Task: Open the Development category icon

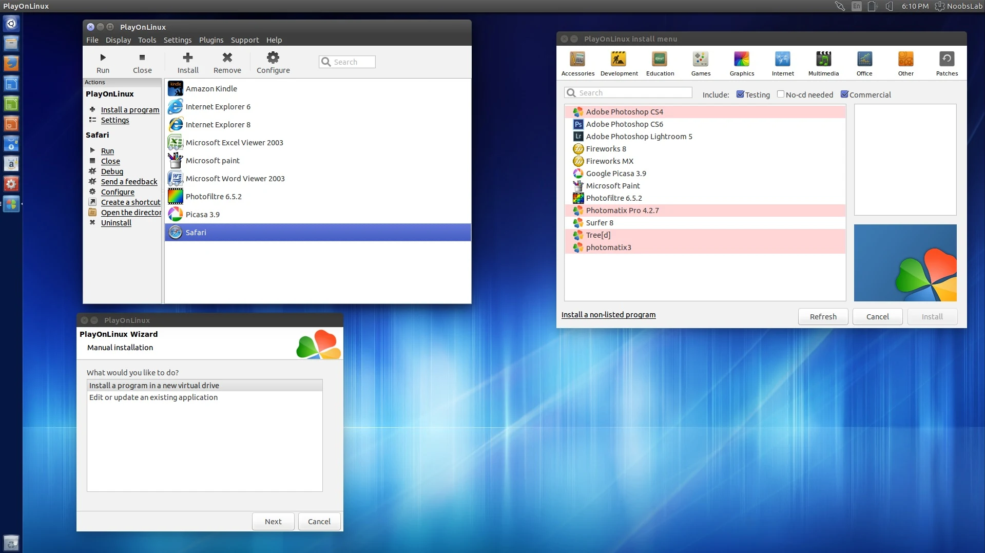Action: click(619, 64)
